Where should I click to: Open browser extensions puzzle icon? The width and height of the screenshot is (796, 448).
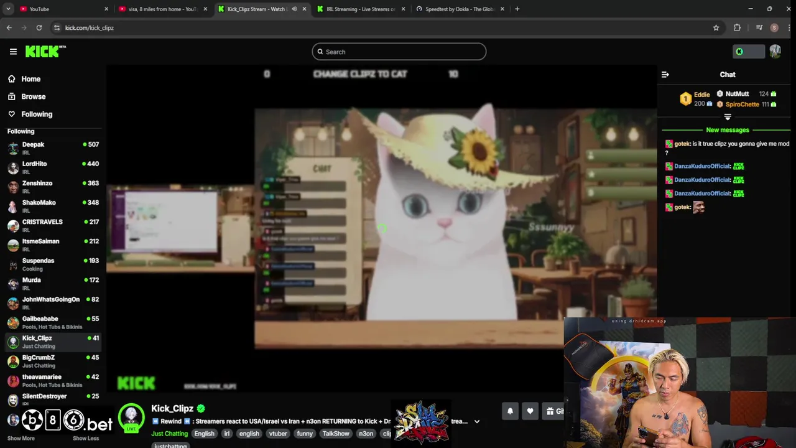tap(737, 27)
